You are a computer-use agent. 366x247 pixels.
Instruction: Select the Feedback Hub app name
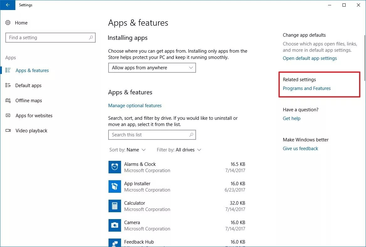(x=139, y=242)
